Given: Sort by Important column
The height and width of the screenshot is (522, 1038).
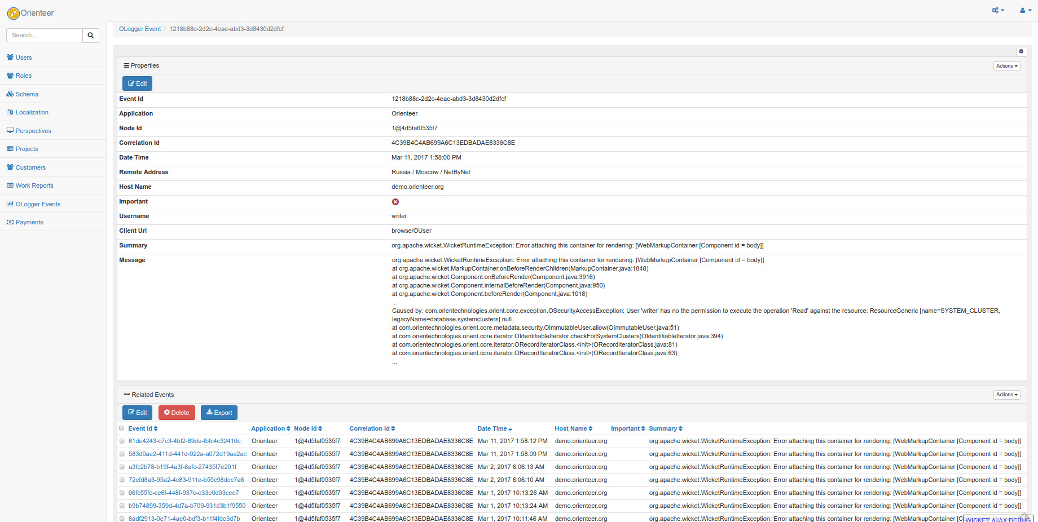Looking at the screenshot, I should point(628,429).
